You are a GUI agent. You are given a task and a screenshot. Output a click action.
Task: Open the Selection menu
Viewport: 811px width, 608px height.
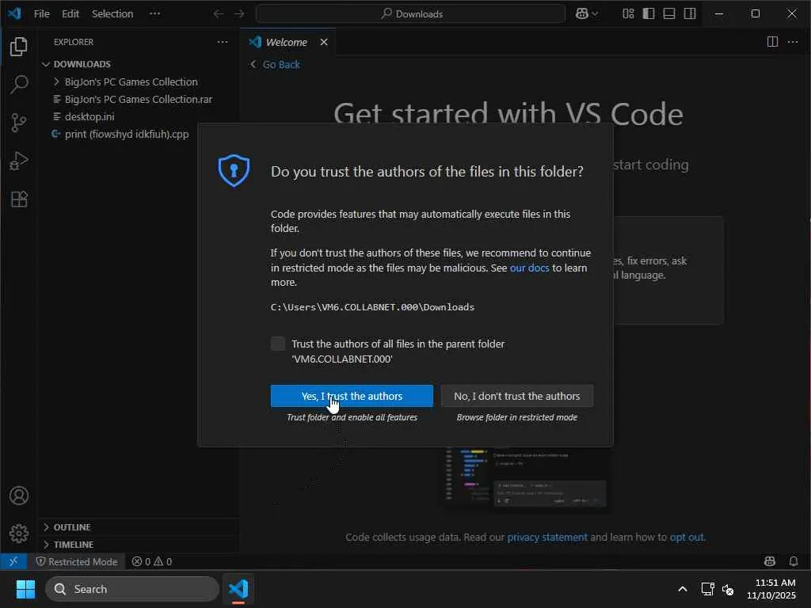(x=112, y=14)
